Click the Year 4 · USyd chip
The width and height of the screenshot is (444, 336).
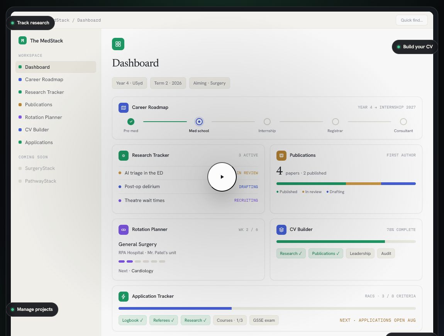point(129,83)
